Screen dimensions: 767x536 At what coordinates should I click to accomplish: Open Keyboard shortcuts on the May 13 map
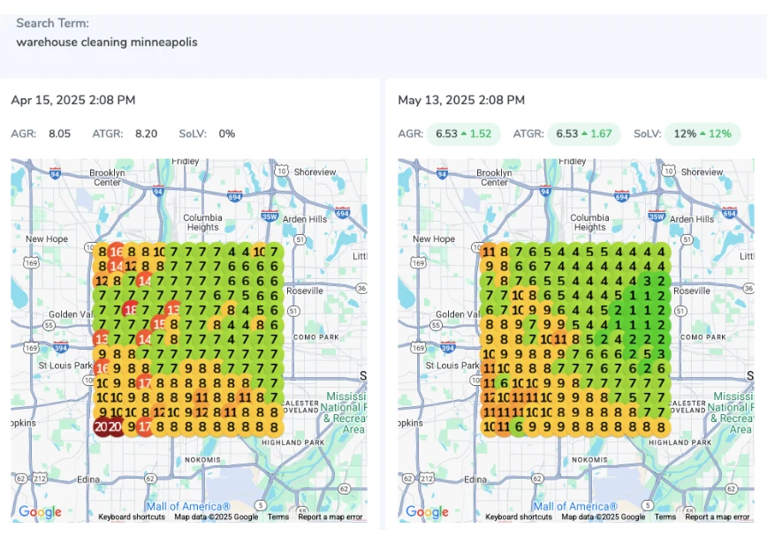(519, 517)
